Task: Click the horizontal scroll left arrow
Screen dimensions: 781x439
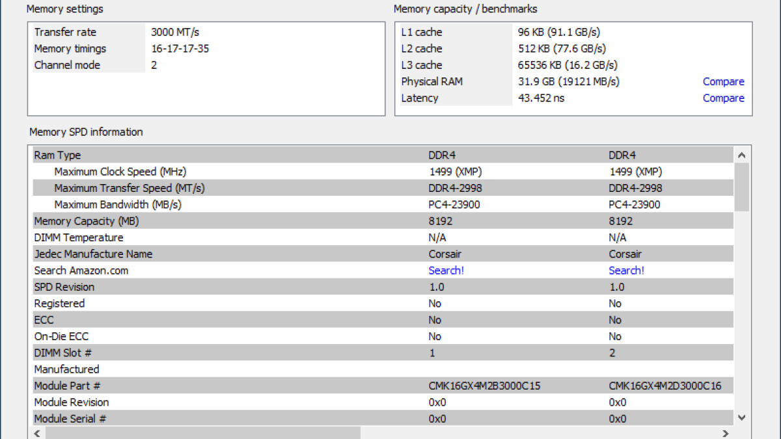Action: pyautogui.click(x=38, y=433)
